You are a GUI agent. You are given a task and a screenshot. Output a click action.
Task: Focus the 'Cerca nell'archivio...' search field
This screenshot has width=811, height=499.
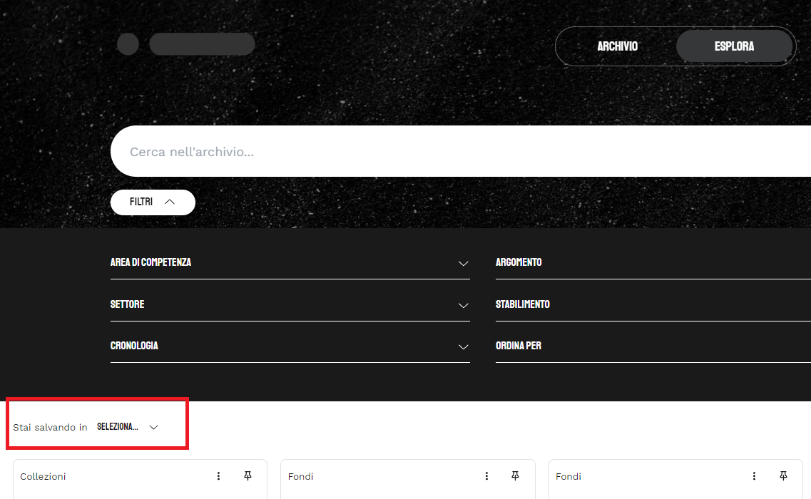[456, 152]
